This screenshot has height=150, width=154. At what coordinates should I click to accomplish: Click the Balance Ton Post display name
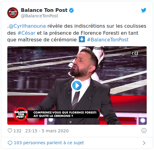point(44,10)
